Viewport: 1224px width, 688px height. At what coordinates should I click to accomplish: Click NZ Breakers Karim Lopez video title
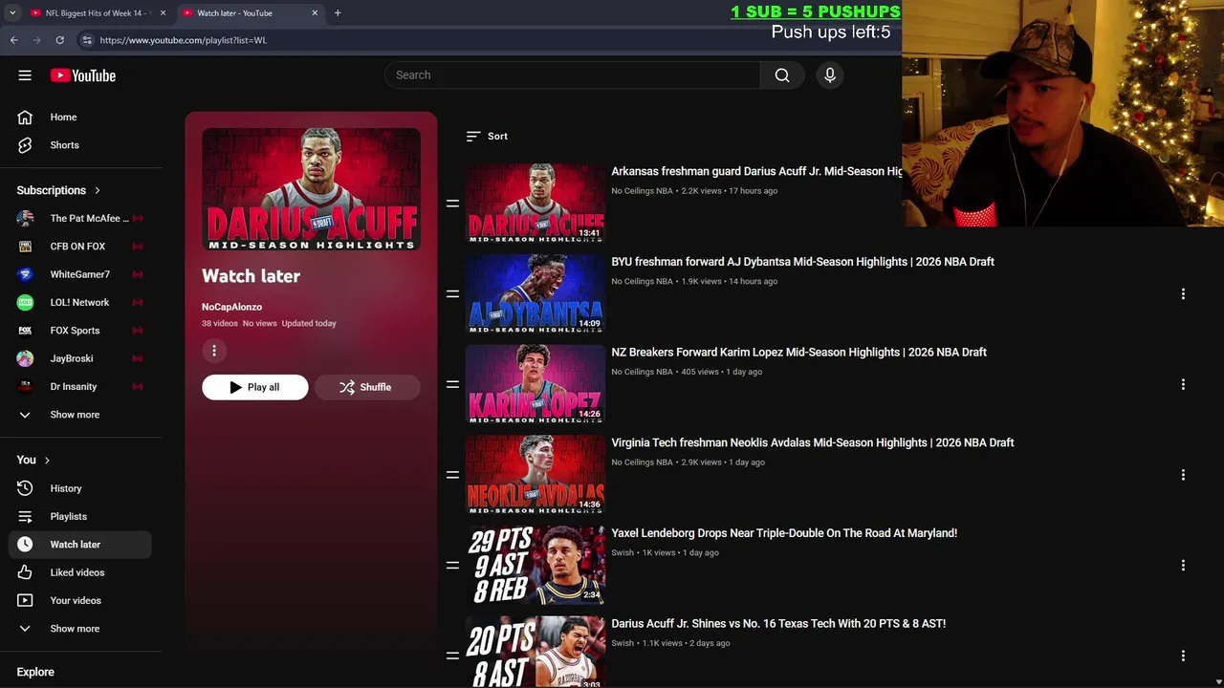(798, 353)
